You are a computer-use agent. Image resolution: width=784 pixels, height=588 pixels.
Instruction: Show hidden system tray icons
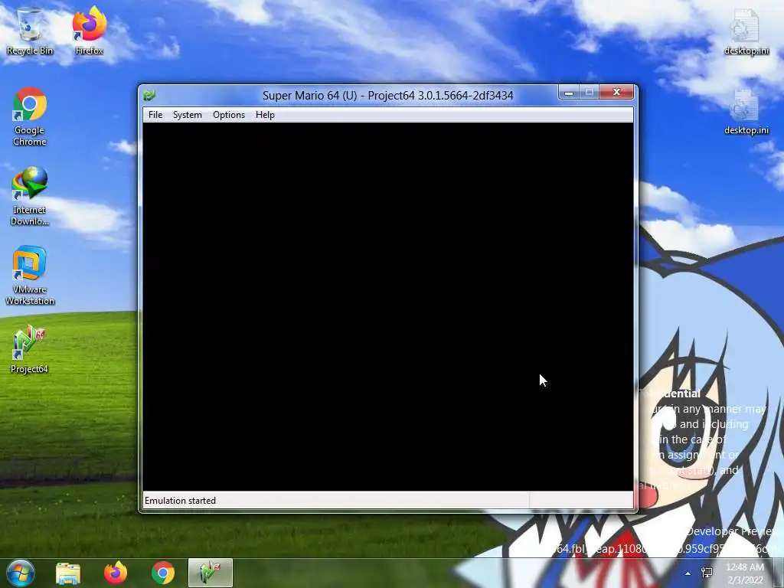tap(688, 573)
